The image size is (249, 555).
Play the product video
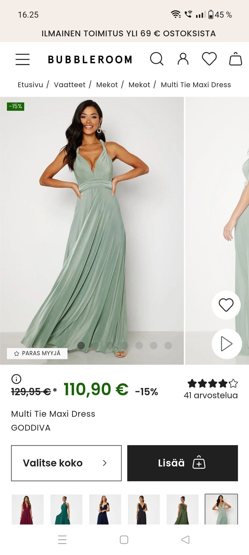click(x=226, y=344)
